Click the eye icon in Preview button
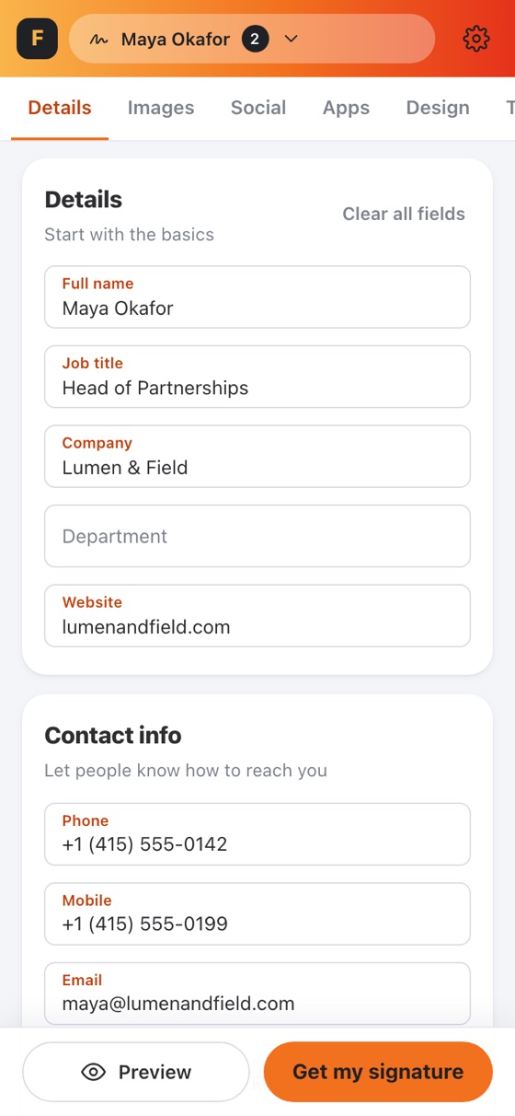The image size is (515, 1116). coord(94,1072)
